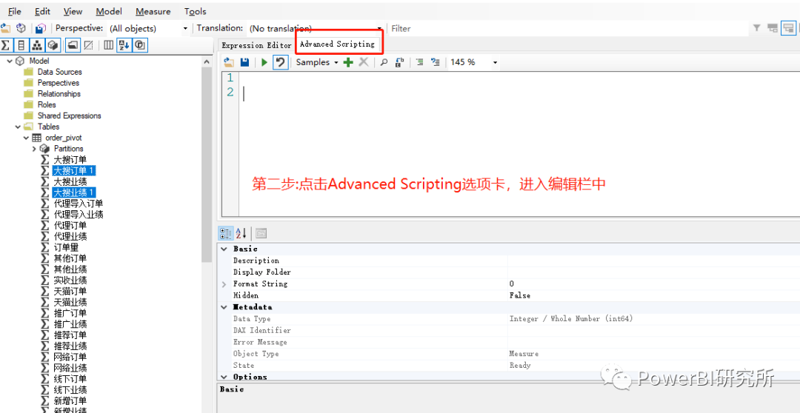This screenshot has width=800, height=413.
Task: Click the Categorized view icon in property grid
Action: click(x=225, y=234)
